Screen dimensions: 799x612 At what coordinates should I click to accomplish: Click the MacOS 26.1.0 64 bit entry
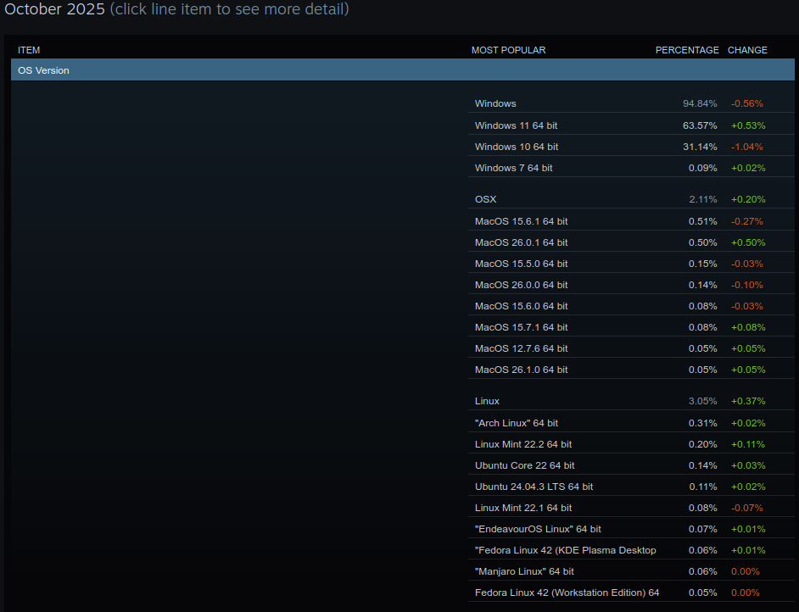[631, 370]
